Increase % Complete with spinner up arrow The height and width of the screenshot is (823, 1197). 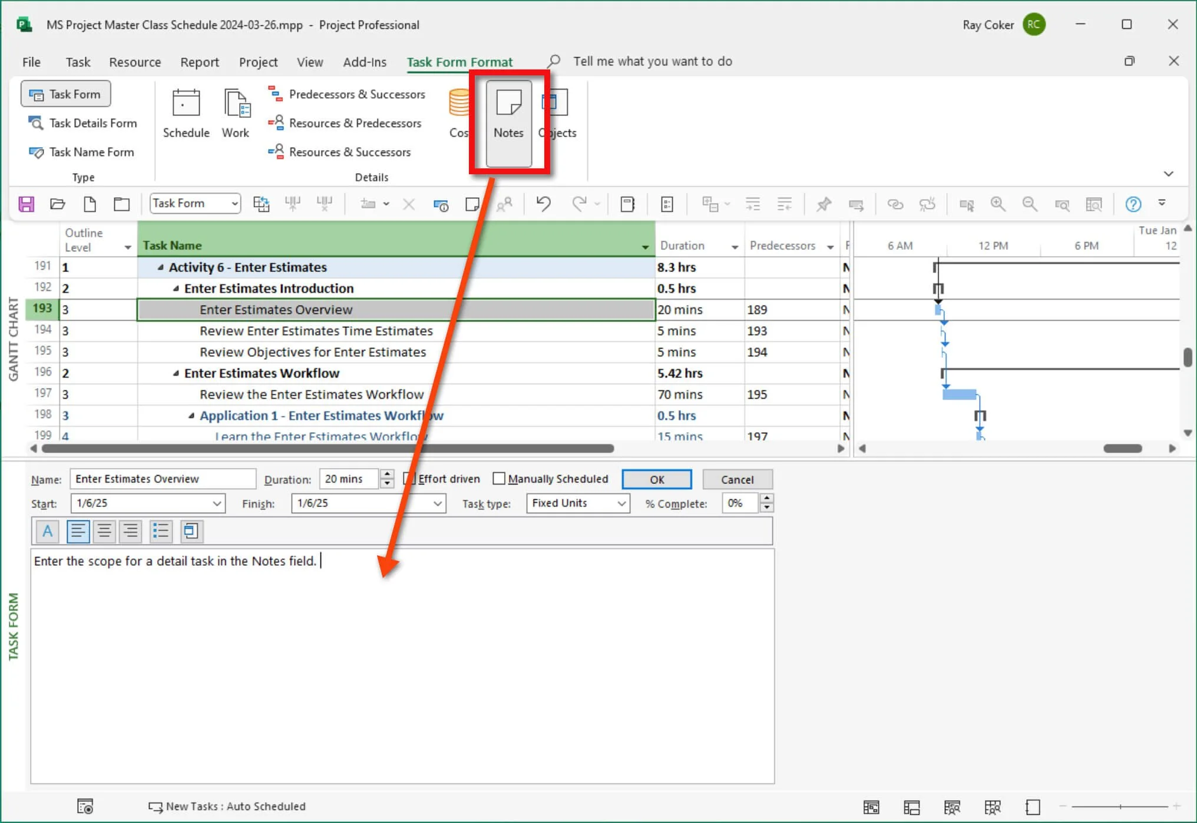[766, 499]
